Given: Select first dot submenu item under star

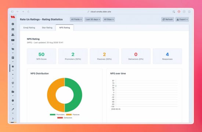Looking at the screenshot, I should click(x=13, y=74).
